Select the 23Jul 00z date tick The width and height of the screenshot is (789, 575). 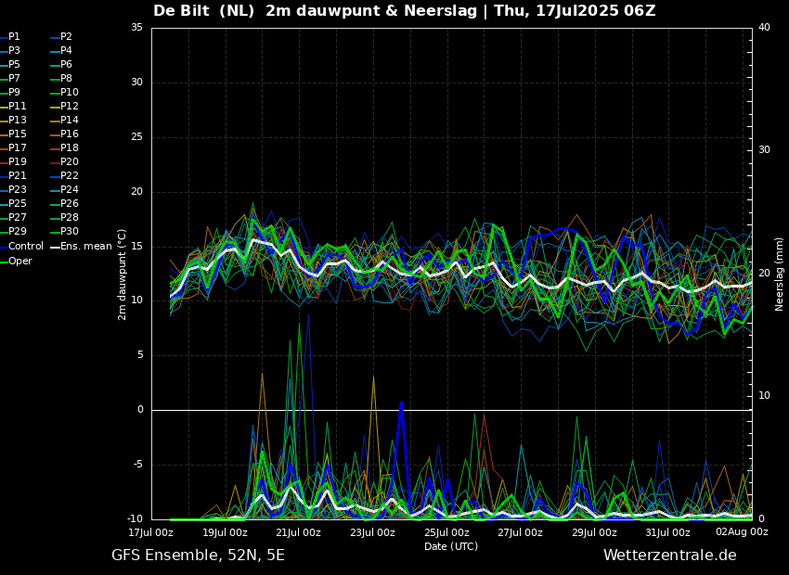(x=372, y=532)
